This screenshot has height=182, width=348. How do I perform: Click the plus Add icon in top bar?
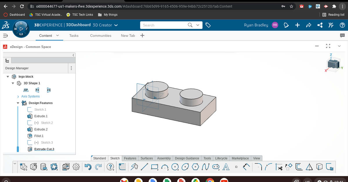coord(297,25)
